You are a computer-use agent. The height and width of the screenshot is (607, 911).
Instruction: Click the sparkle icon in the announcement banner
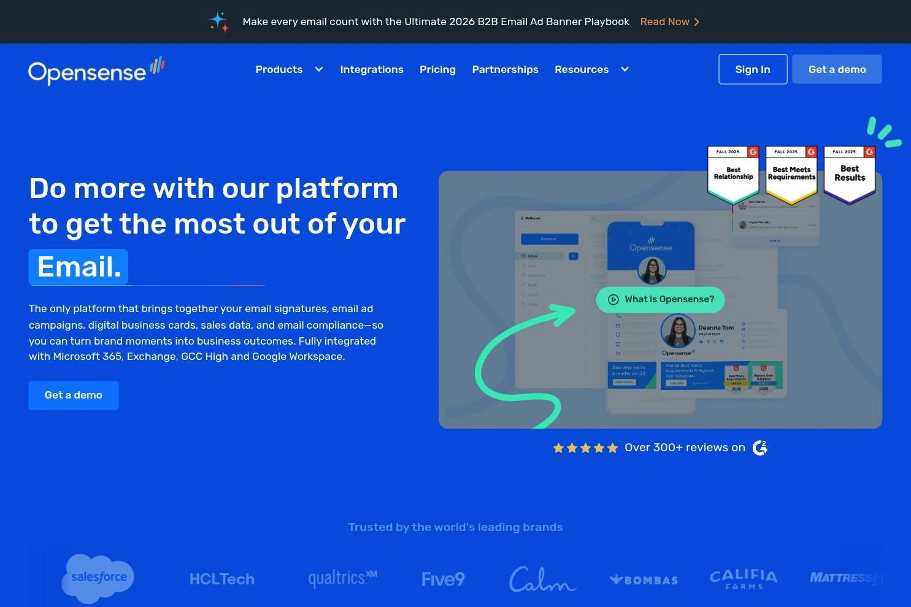pos(219,21)
